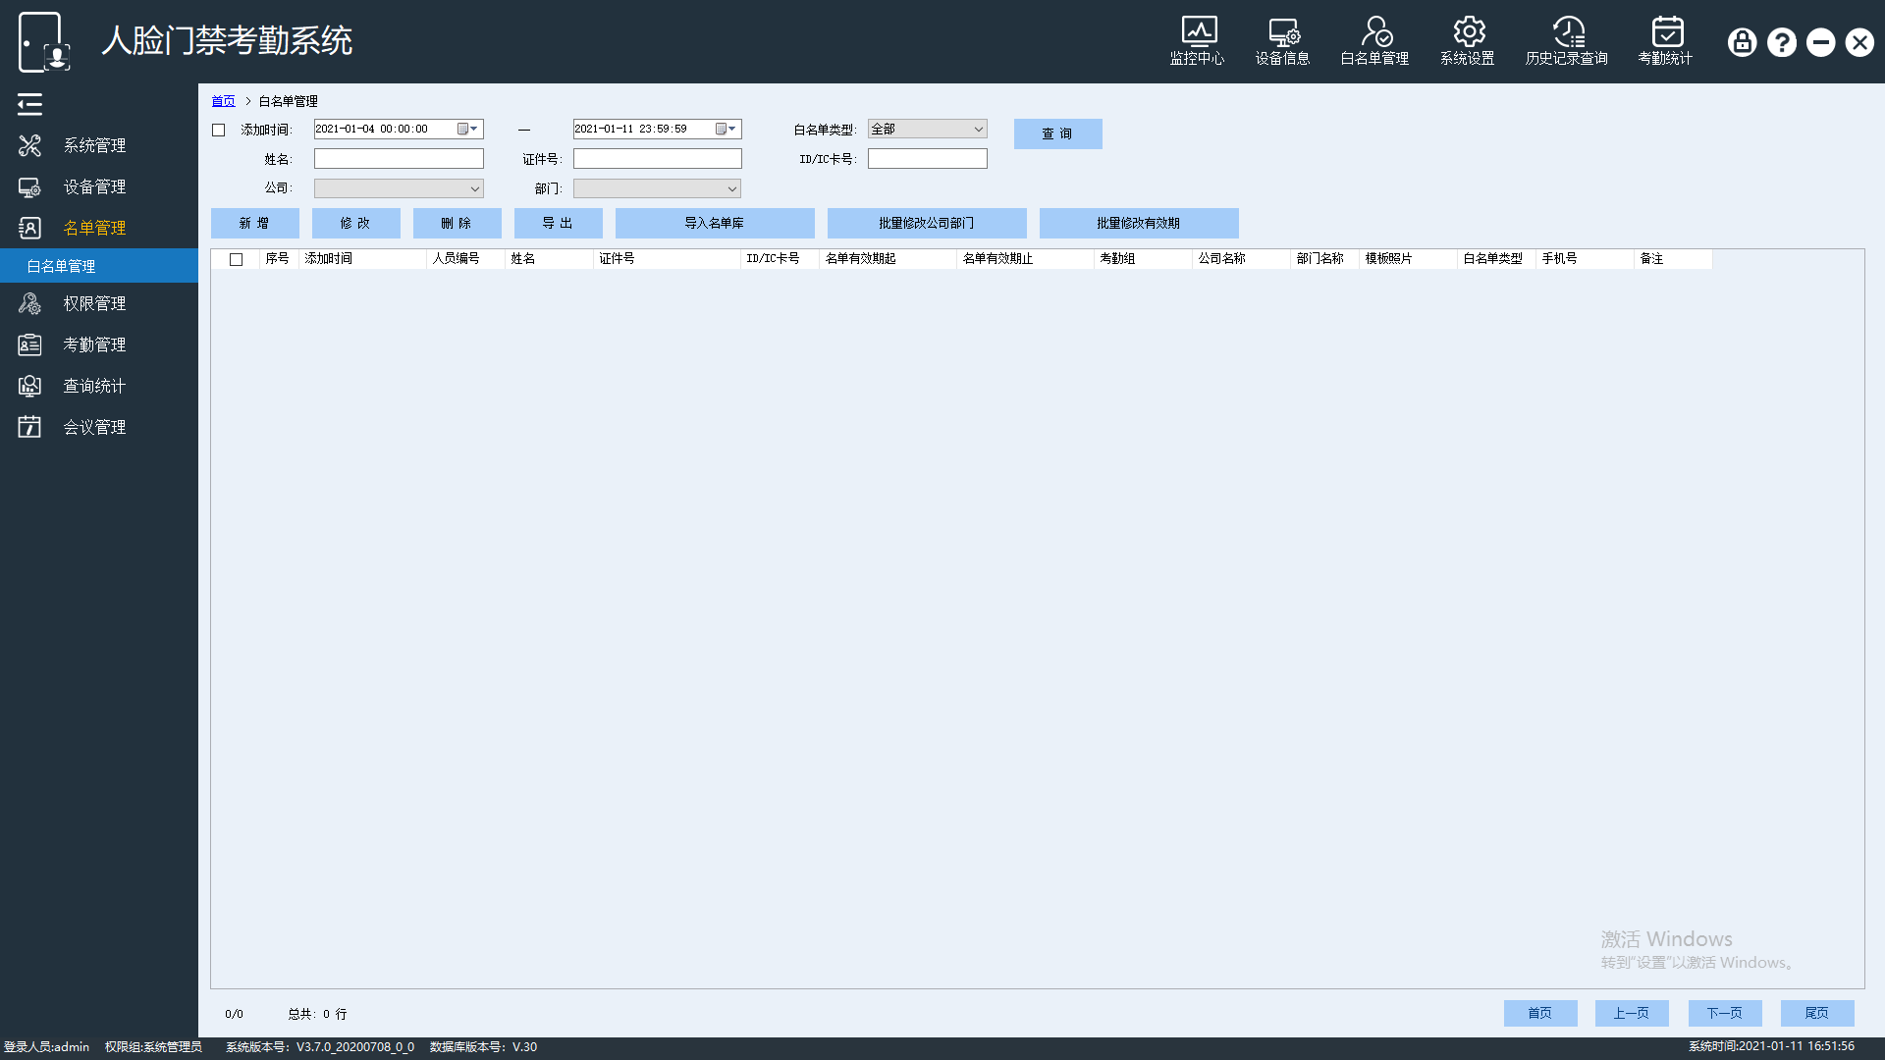Click the face recognition app logo
Image resolution: width=1885 pixels, height=1060 pixels.
(x=44, y=42)
